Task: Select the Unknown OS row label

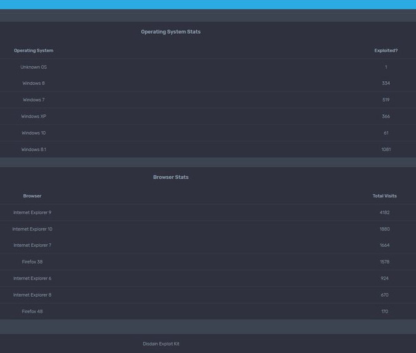Action: click(34, 67)
